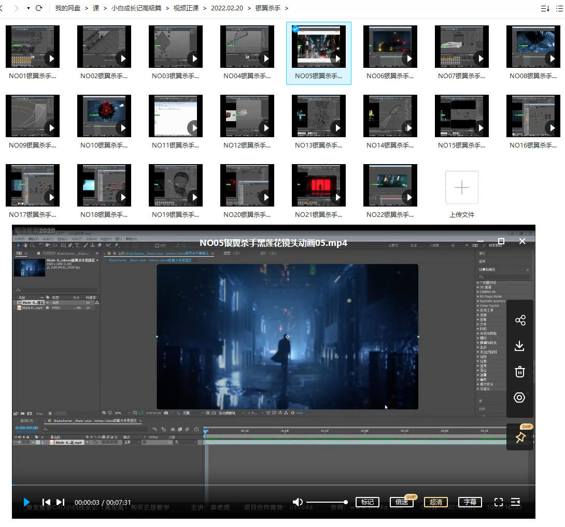Open the sort order dropdown in top-right
This screenshot has width=565, height=527.
tap(545, 8)
